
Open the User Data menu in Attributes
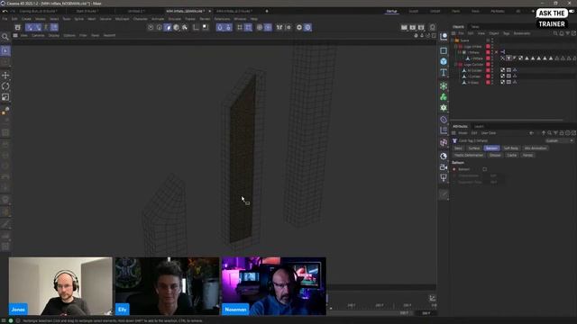489,133
